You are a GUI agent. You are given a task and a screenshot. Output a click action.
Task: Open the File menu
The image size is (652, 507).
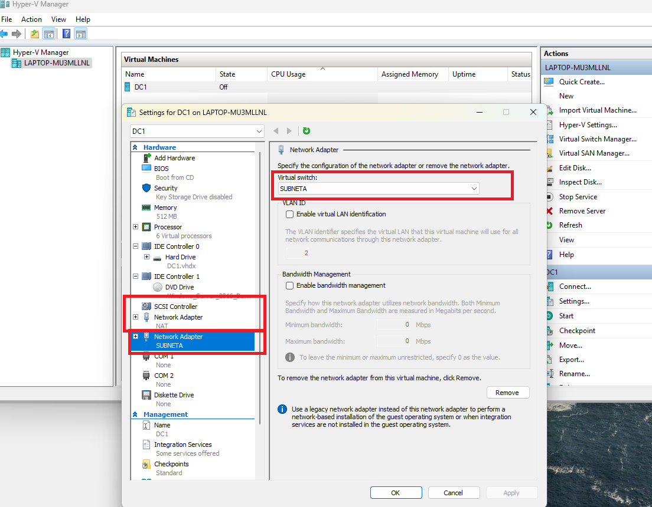(x=6, y=19)
